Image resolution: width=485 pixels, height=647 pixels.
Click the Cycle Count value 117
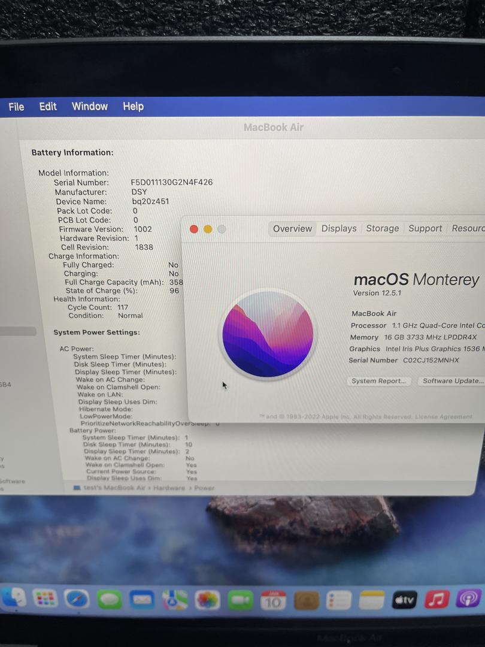click(123, 307)
